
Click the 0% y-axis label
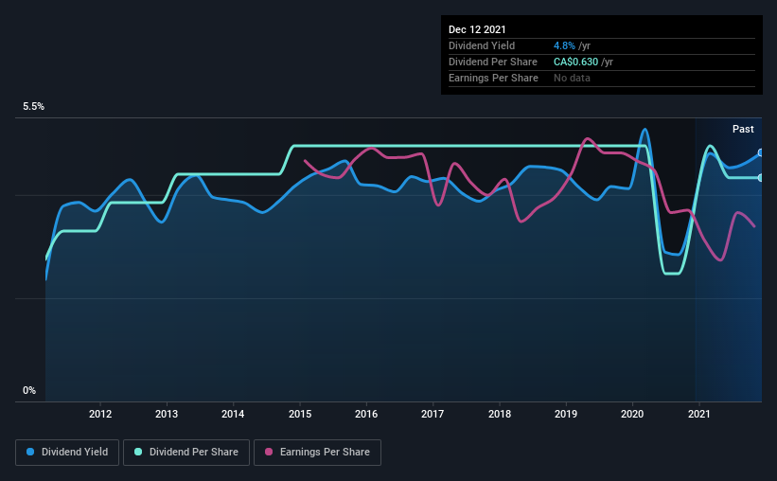[x=29, y=391]
